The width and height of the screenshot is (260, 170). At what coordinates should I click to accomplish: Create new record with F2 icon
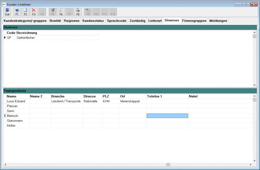pos(25,12)
